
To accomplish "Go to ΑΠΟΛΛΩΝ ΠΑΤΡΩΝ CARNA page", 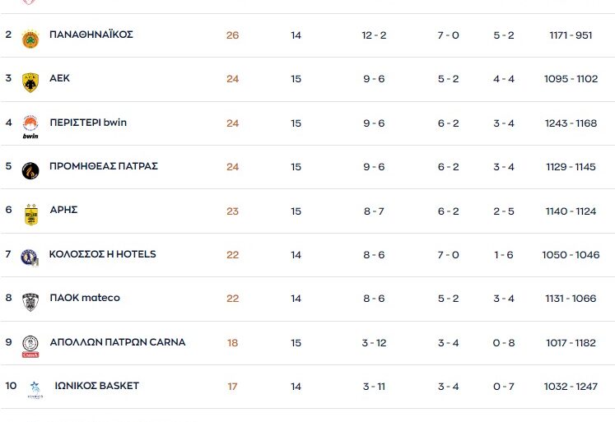I will pyautogui.click(x=118, y=342).
